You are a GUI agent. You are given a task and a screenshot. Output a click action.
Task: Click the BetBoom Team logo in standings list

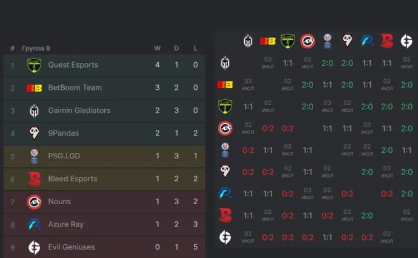coord(34,88)
